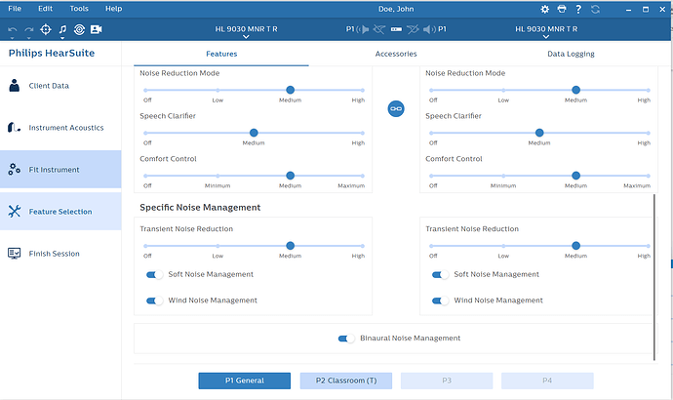Click the Finish Session monitor icon

[x=15, y=254]
